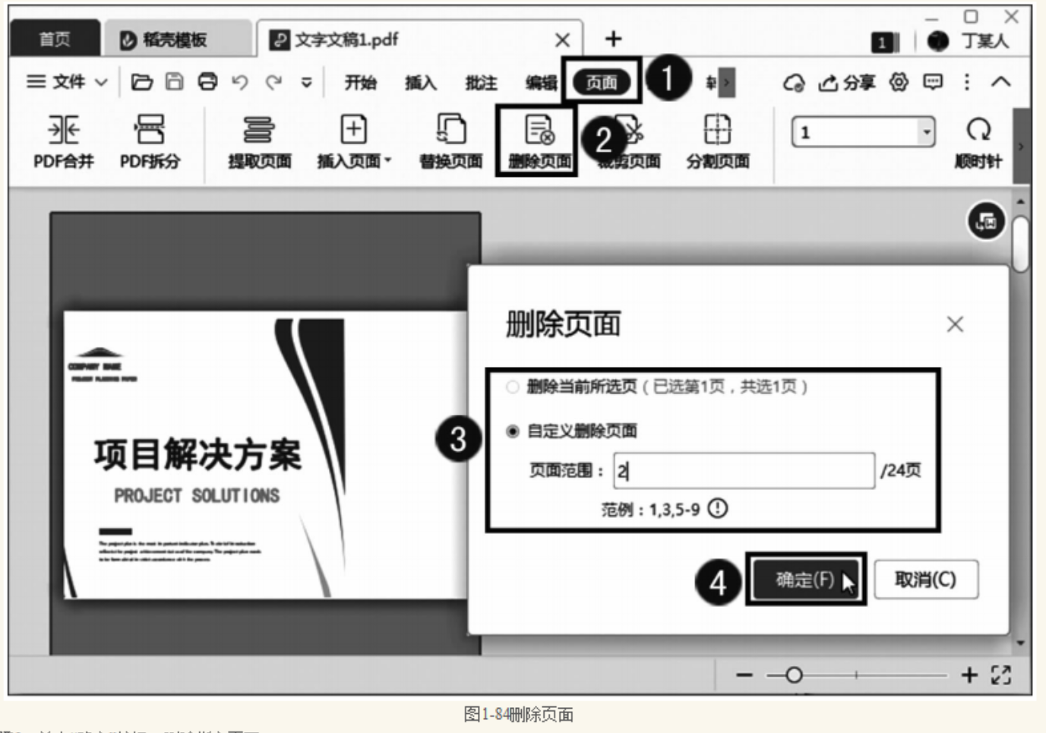Open the 开始 ribbon tab
This screenshot has height=733, width=1046.
pos(360,82)
